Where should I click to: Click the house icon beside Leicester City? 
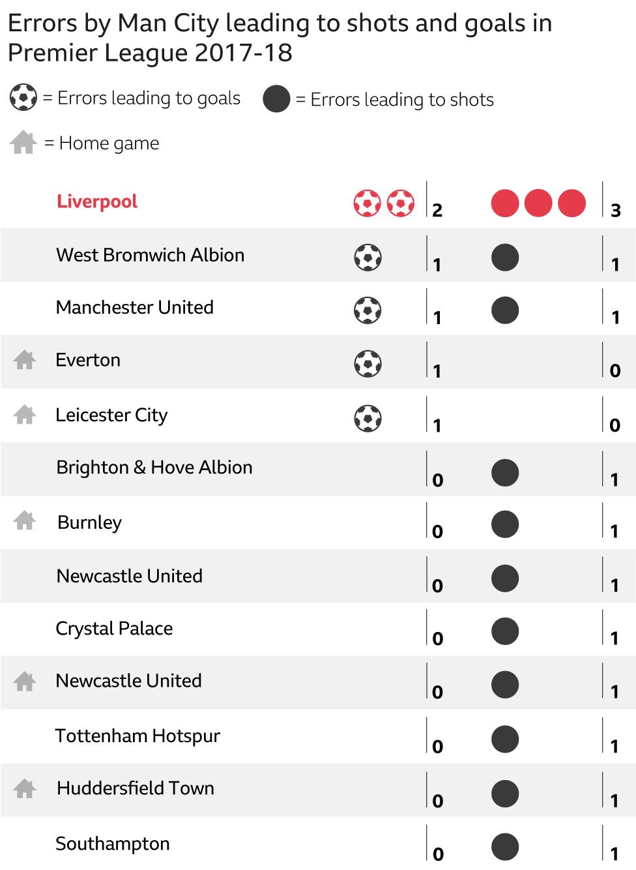(x=25, y=415)
